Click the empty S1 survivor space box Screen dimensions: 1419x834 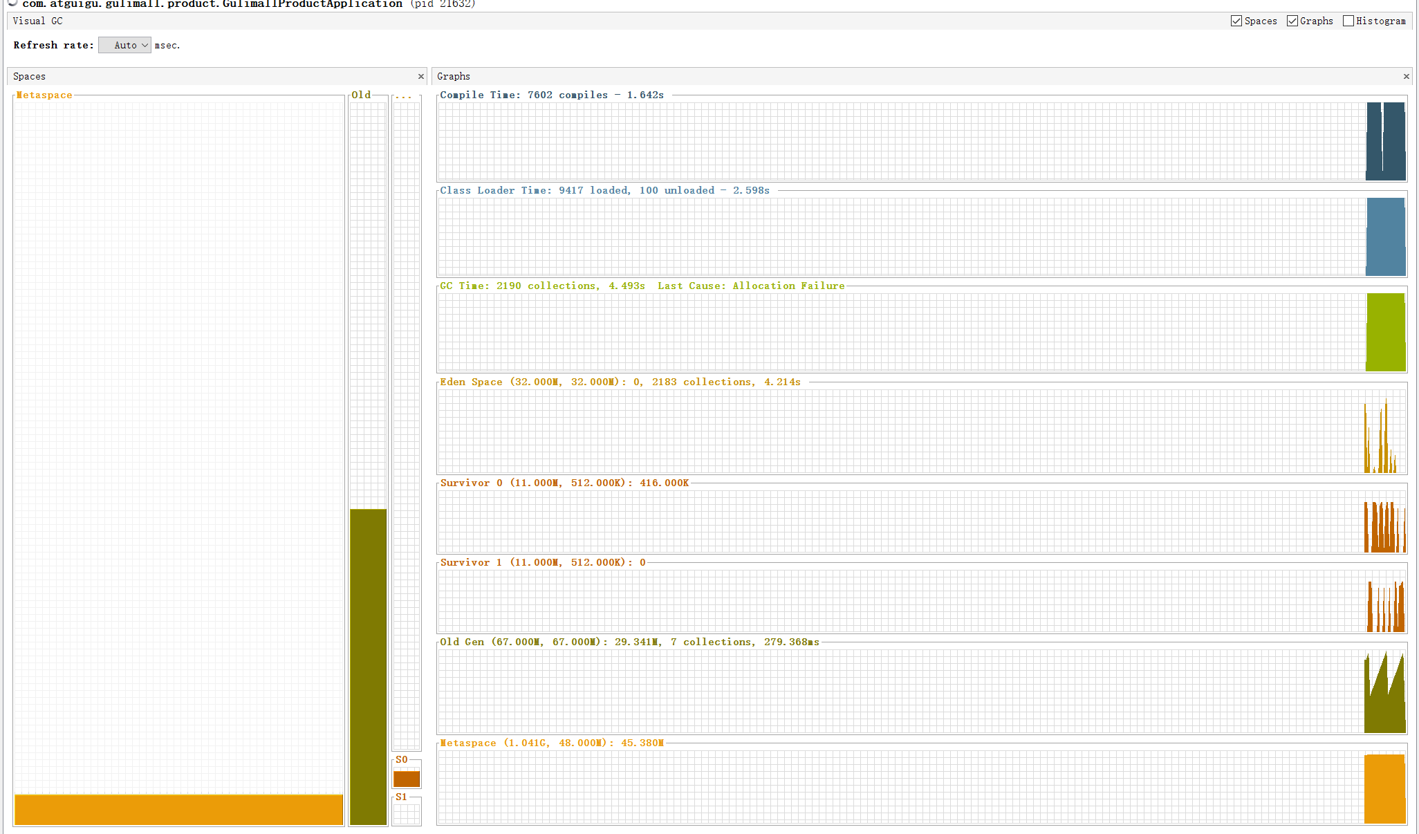[x=407, y=814]
